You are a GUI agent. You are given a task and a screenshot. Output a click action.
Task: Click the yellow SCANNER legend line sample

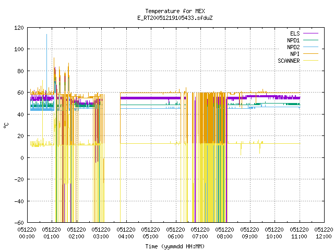click(311, 61)
